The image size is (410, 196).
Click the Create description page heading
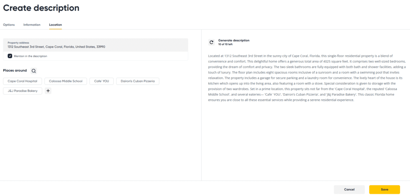[x=41, y=8]
